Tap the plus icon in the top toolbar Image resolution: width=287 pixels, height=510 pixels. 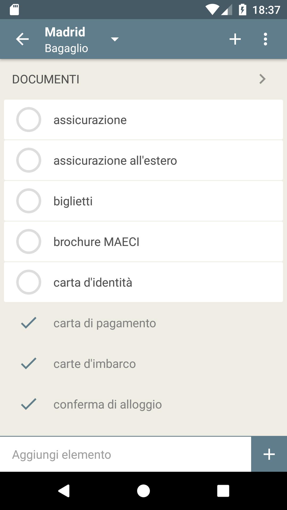pos(235,39)
